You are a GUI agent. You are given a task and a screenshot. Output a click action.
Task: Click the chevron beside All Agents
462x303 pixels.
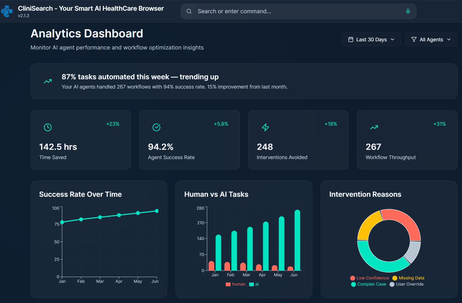pyautogui.click(x=449, y=40)
